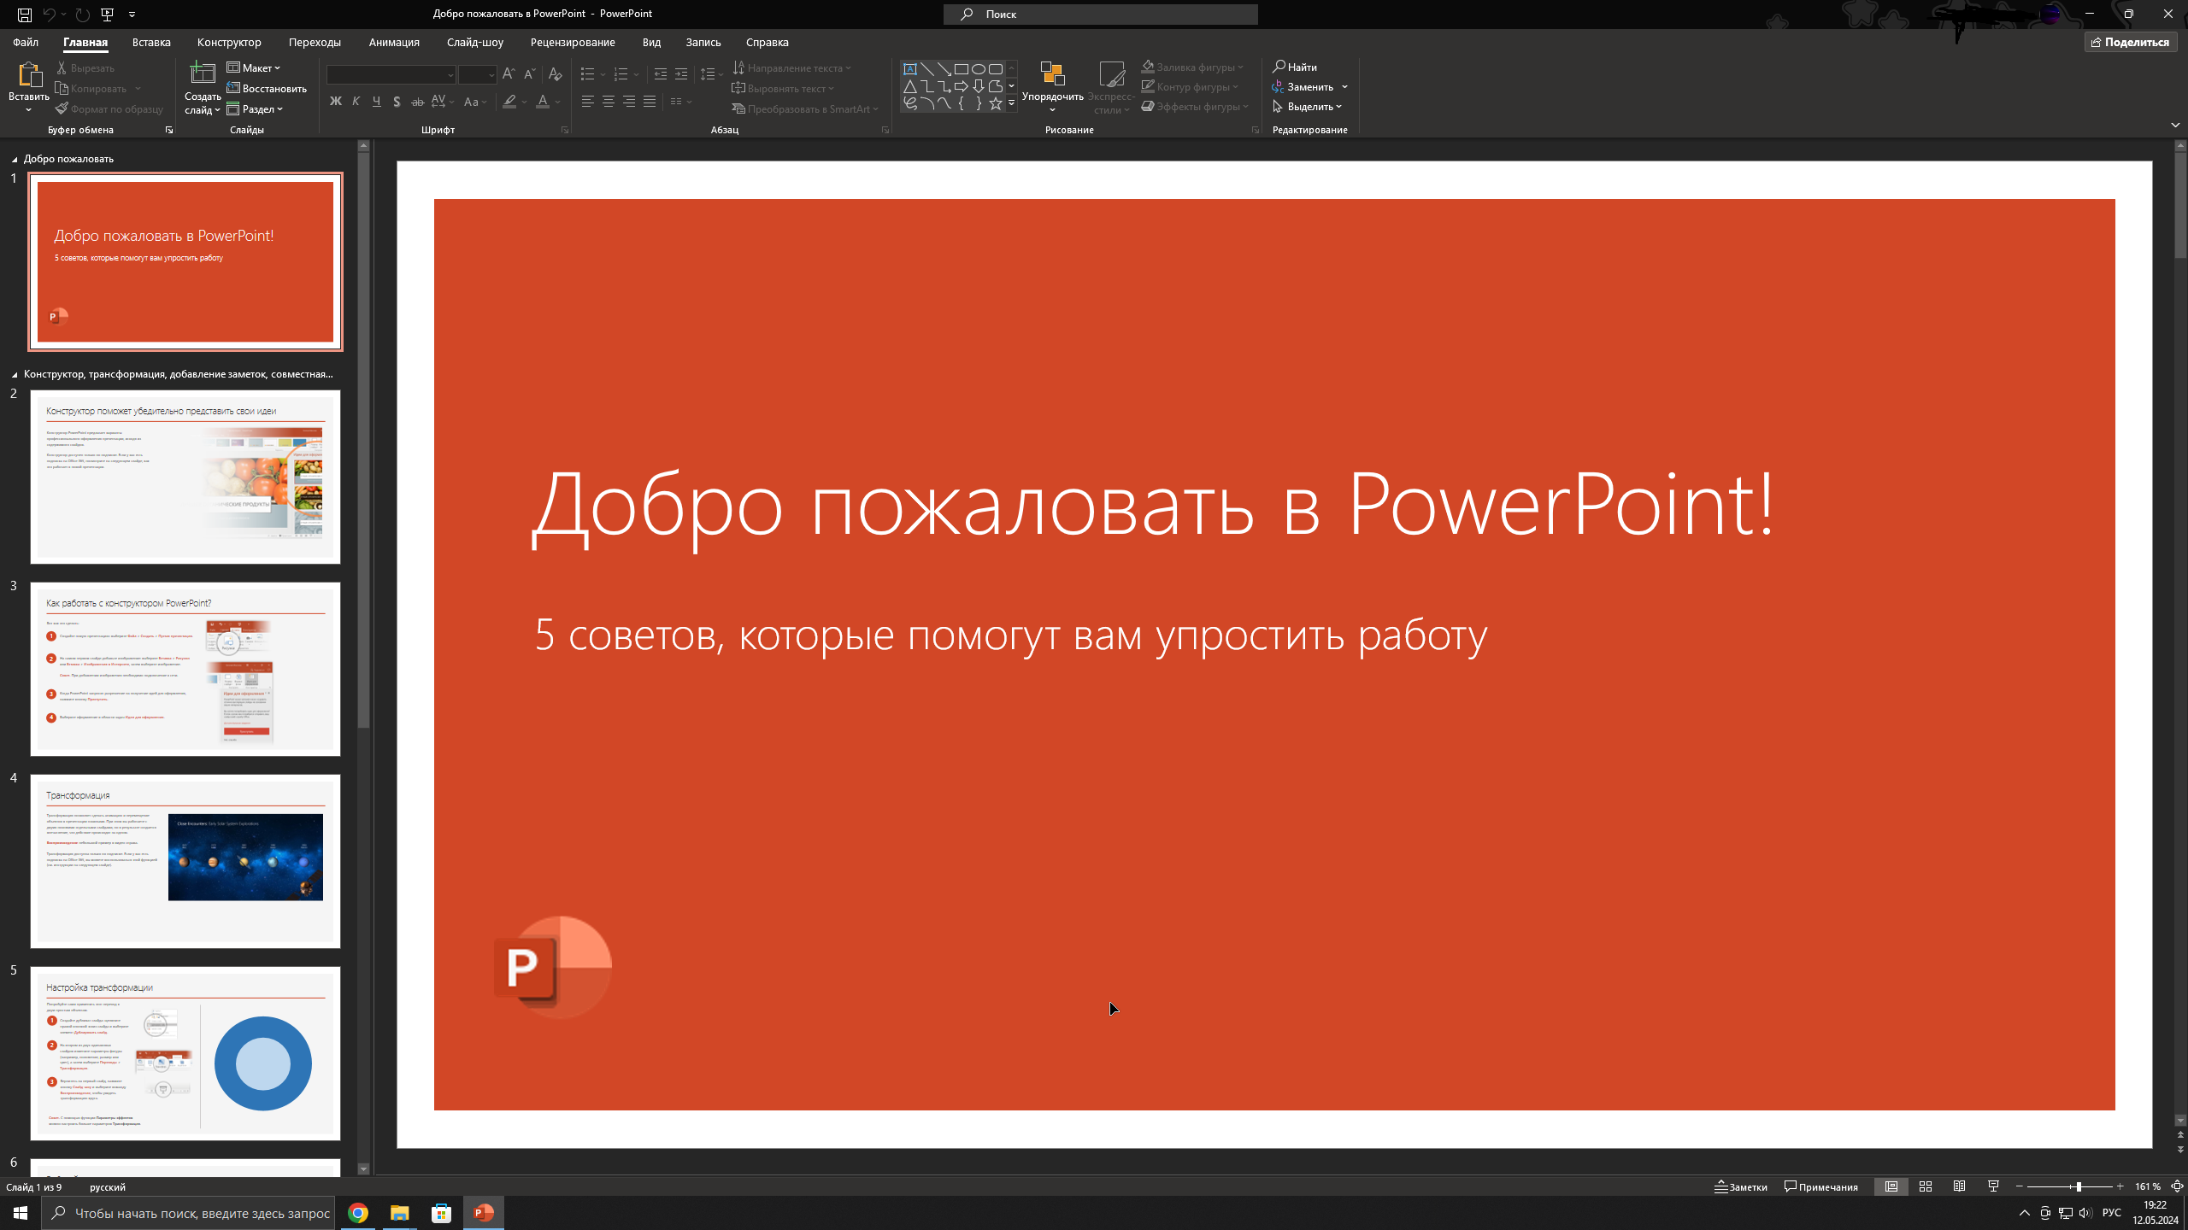Viewport: 2188px width, 1230px height.
Task: Start slideshow from the quick access toolbar icon
Action: tap(108, 15)
